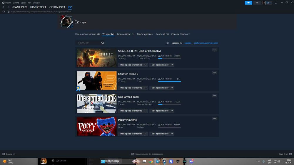This screenshot has height=165, width=294.
Task: Open three-dots menu for One-armed cook
Action: pyautogui.click(x=215, y=96)
